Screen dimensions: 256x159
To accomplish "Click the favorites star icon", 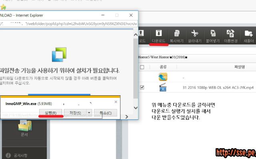I will click(3, 7).
